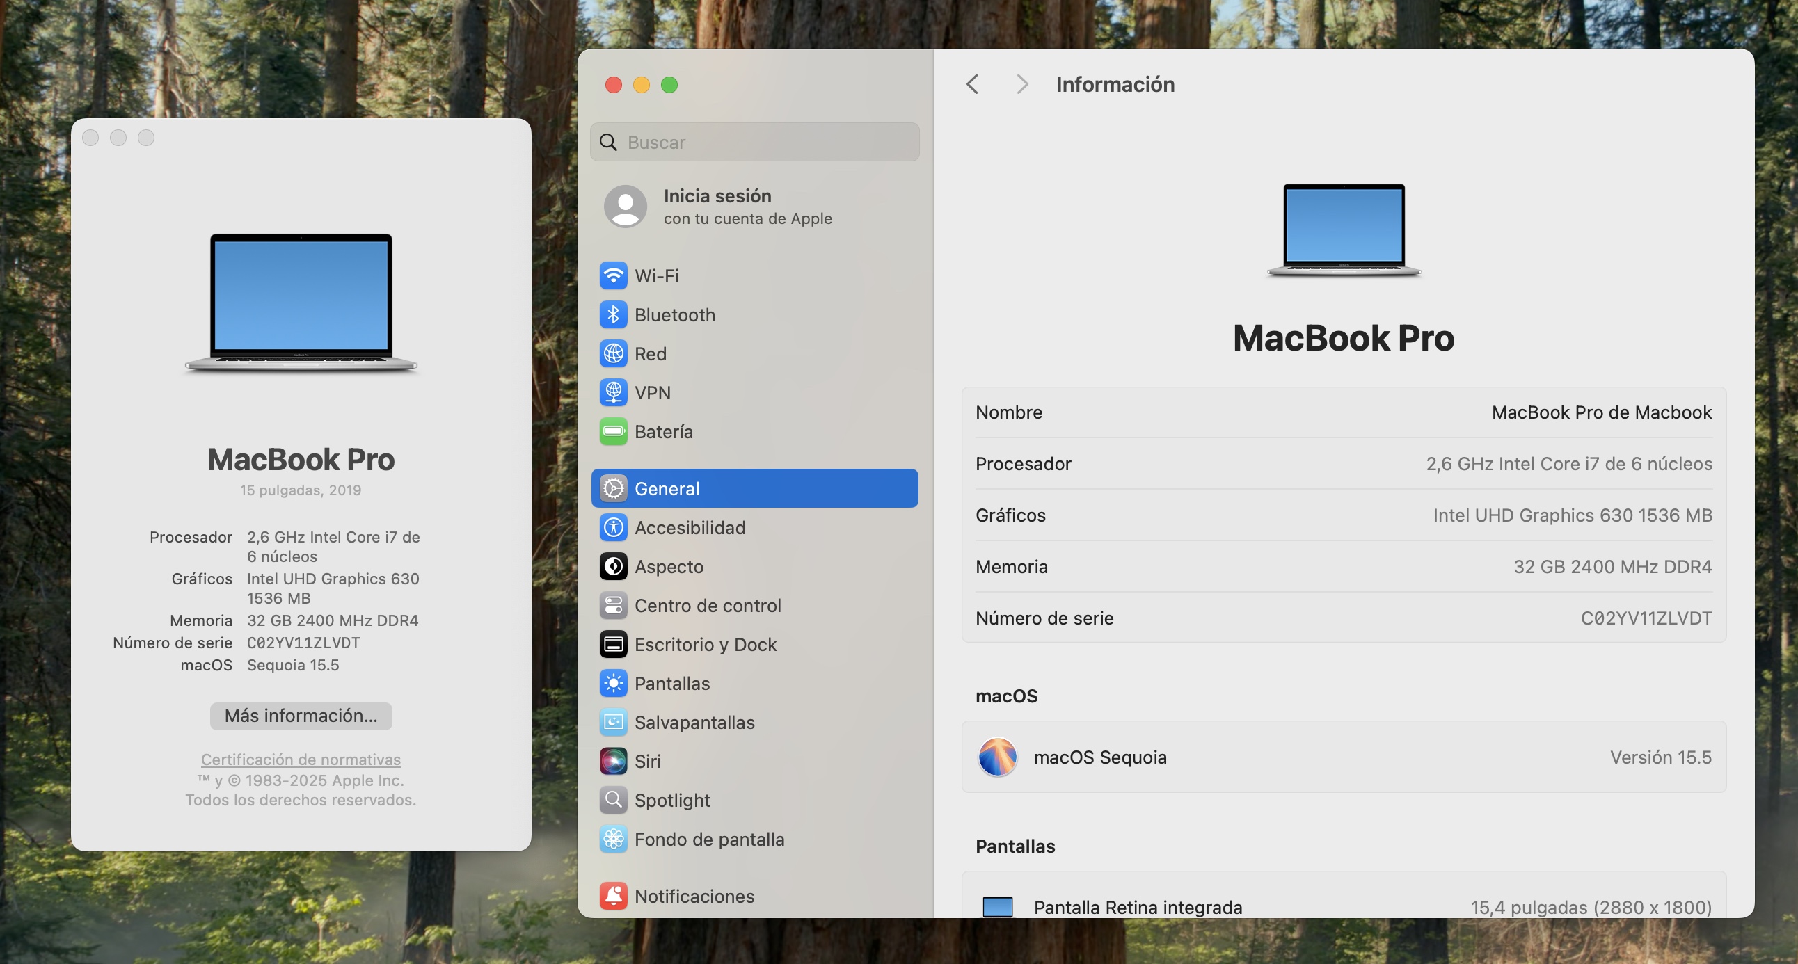1798x964 pixels.
Task: Select the Batería sidebar label
Action: 664,432
